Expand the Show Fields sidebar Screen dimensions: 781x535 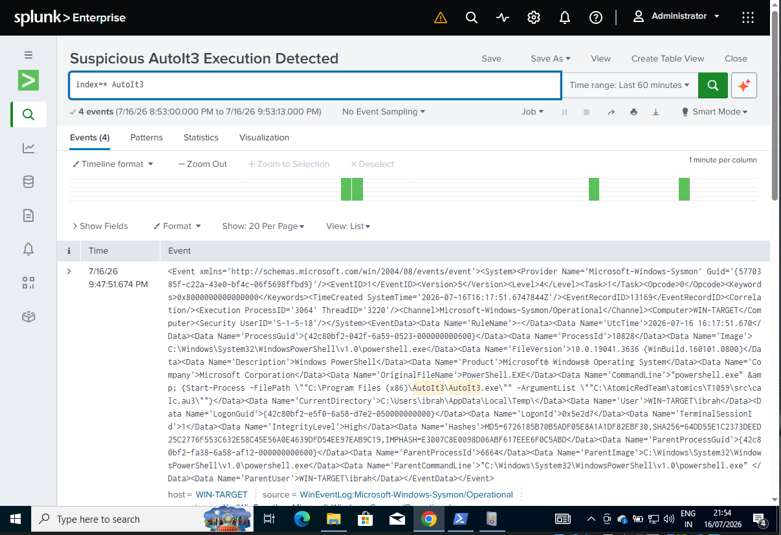100,226
